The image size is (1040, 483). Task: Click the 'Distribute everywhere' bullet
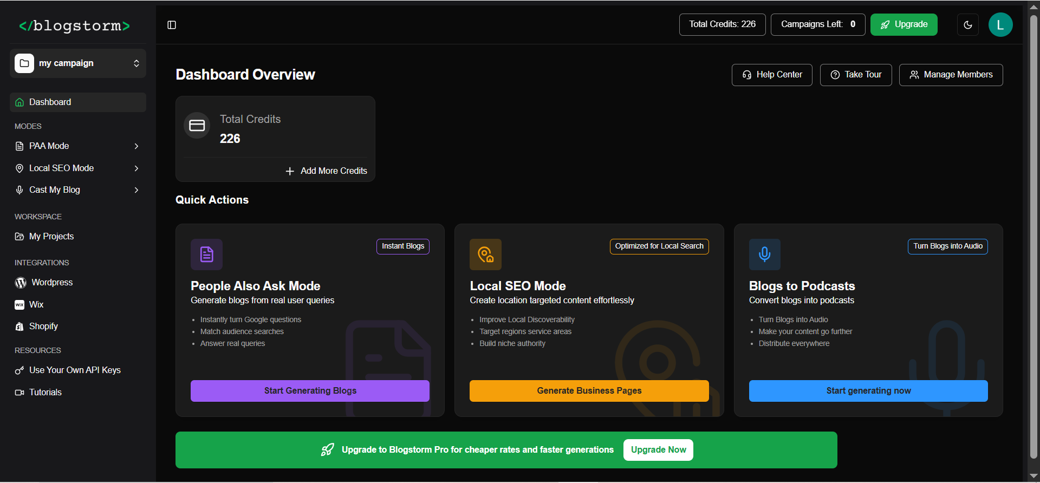(794, 344)
